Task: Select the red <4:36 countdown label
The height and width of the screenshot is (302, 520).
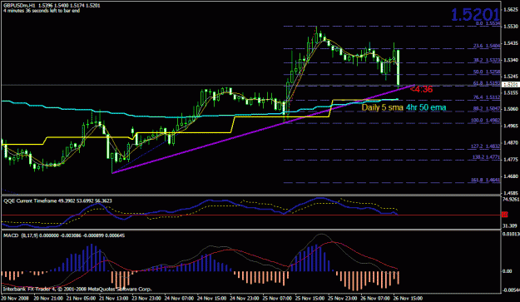Action: [x=421, y=89]
